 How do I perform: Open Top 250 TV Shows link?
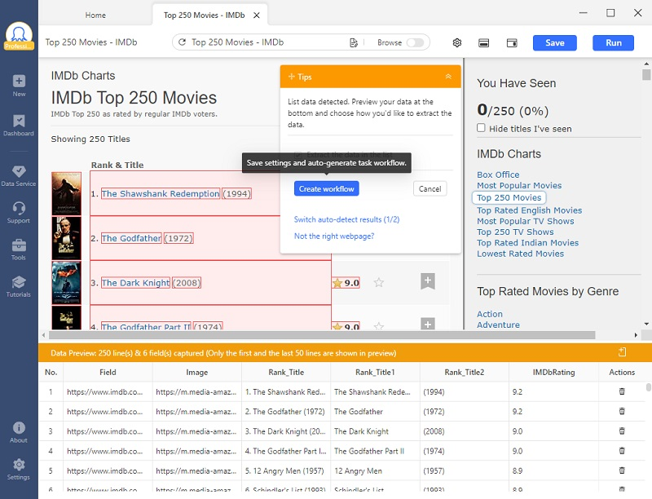point(515,232)
